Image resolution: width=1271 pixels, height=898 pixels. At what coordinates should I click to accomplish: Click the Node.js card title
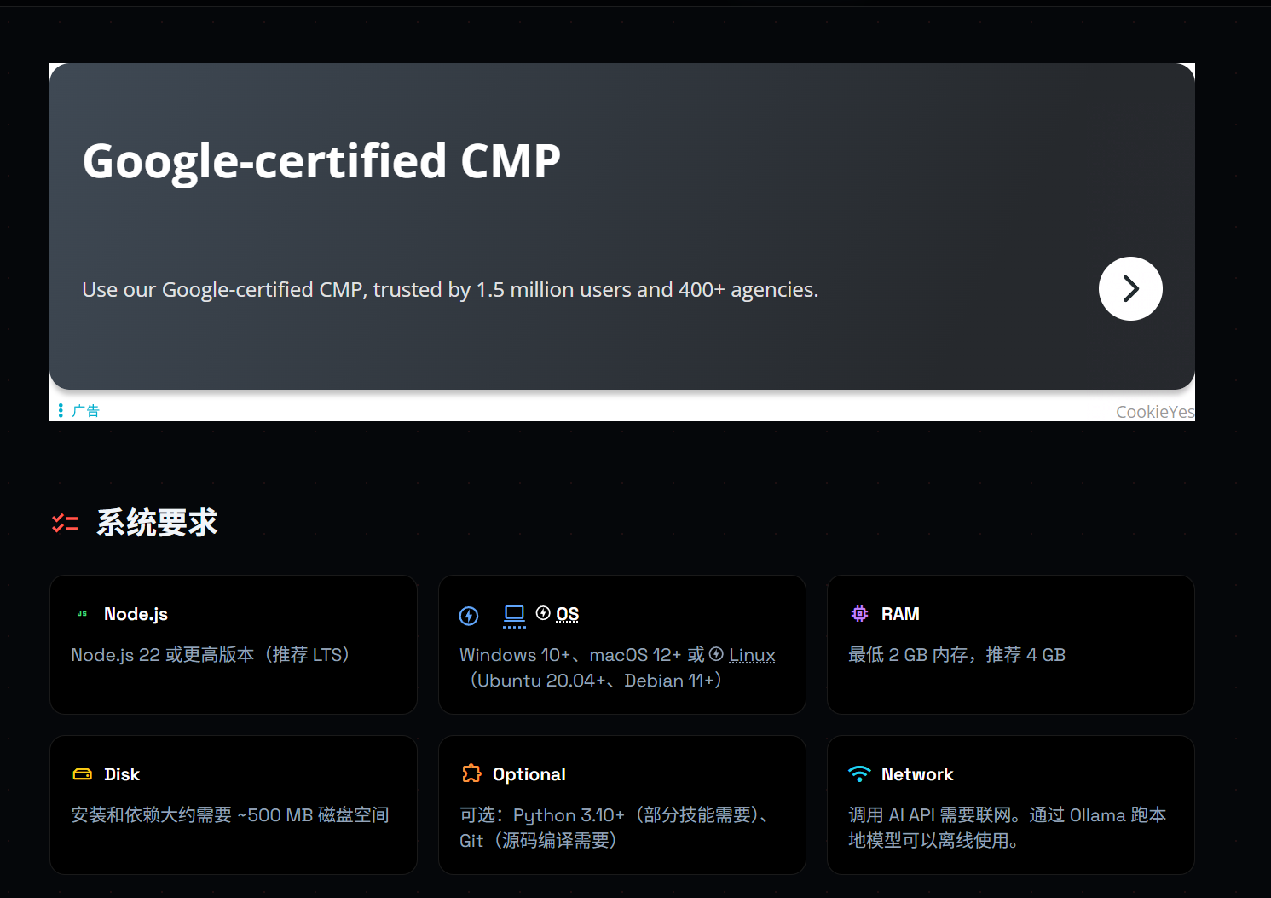pos(136,614)
